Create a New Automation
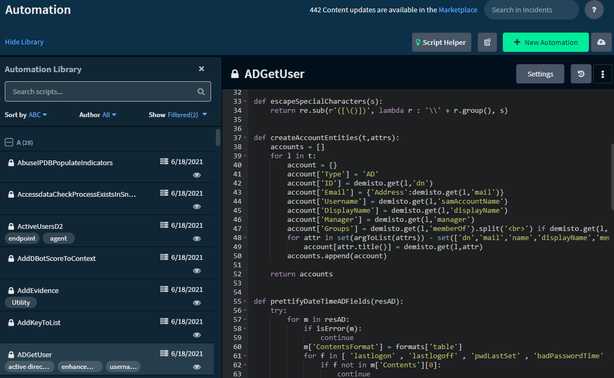The width and height of the screenshot is (614, 378). coord(546,42)
